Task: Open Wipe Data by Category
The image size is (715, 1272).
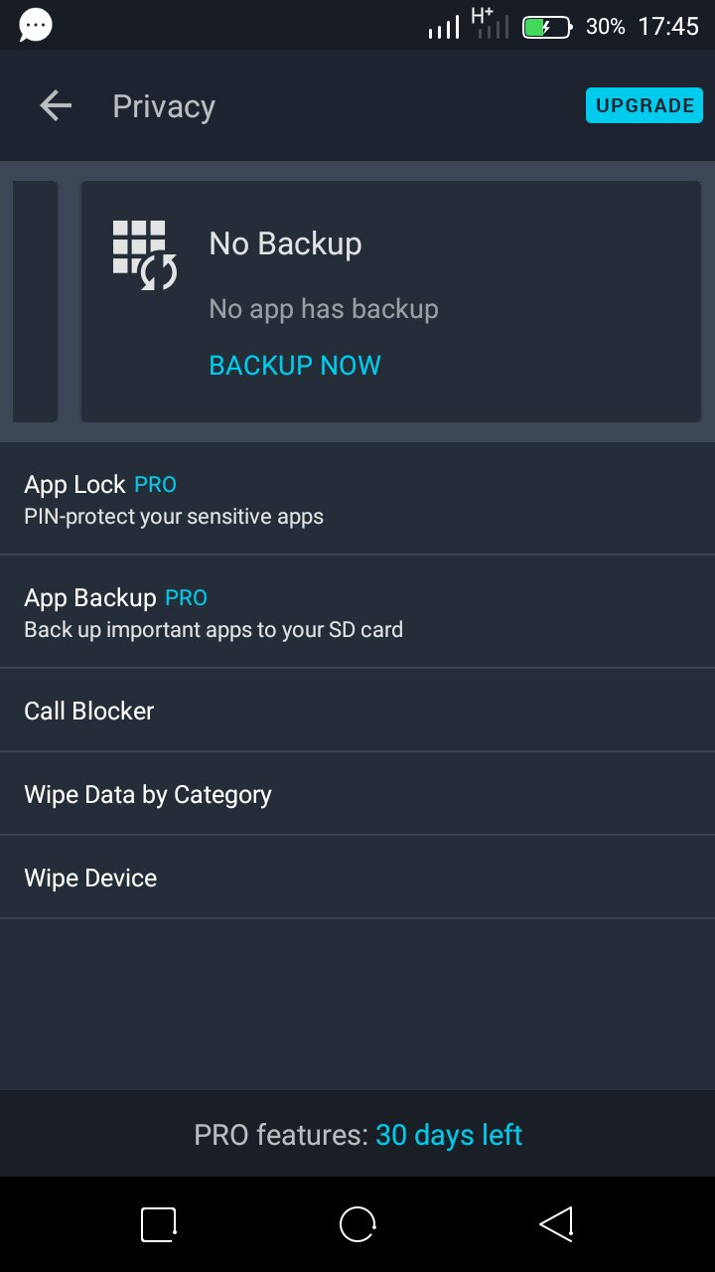Action: click(x=357, y=794)
